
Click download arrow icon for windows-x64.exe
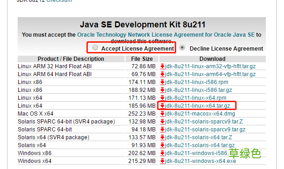pos(163,161)
